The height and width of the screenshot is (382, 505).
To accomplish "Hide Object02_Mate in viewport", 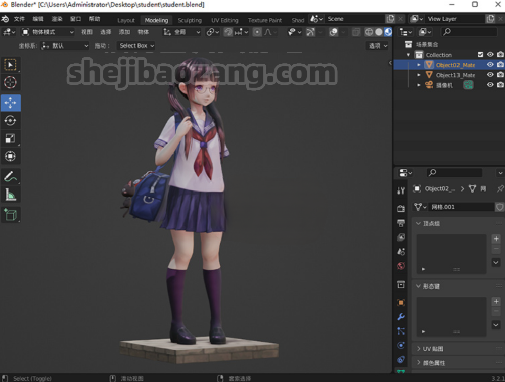I will coord(490,65).
